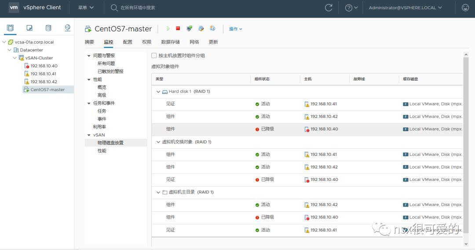The image size is (475, 250).
Task: Click the vSAN-Cluster cluster icon in tree
Action: pyautogui.click(x=21, y=58)
